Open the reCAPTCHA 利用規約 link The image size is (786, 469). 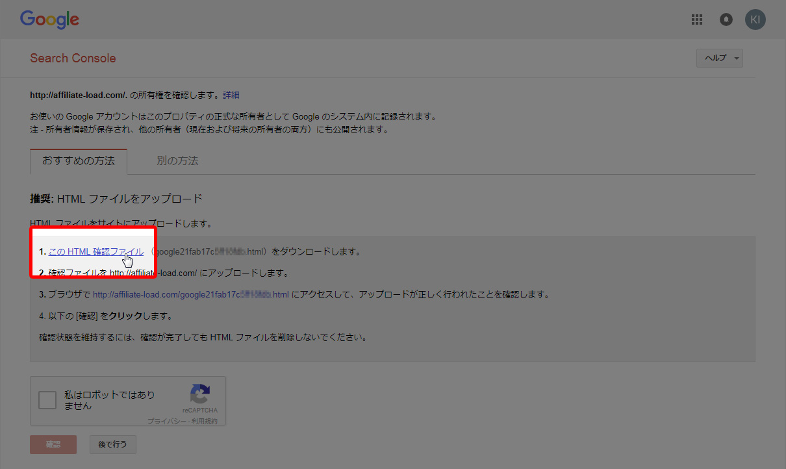[205, 421]
